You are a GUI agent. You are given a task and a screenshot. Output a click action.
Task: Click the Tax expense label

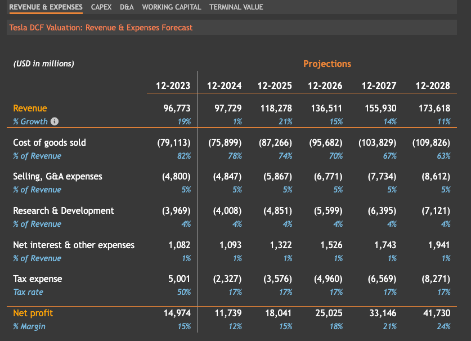(x=38, y=279)
